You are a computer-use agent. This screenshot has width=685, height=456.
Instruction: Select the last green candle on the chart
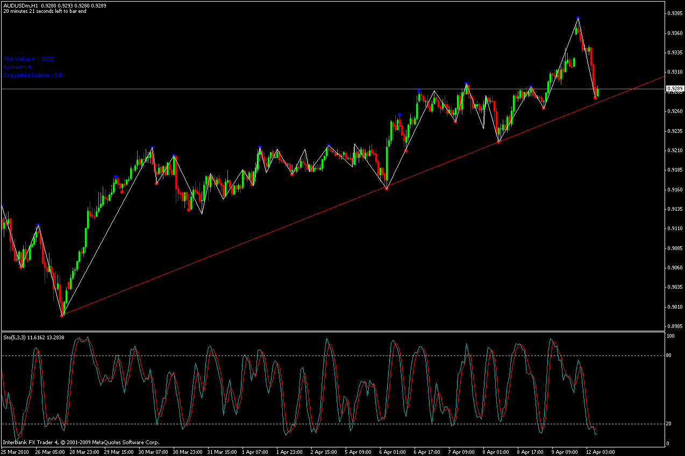click(598, 91)
